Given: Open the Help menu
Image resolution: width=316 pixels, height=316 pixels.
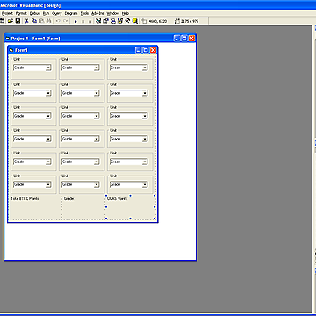Looking at the screenshot, I should (x=126, y=13).
